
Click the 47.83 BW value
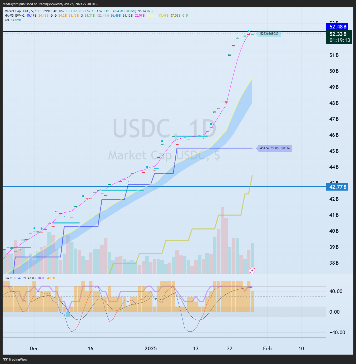click(32, 278)
